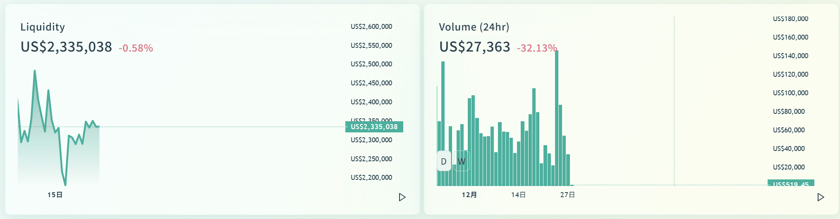Screen dimensions: 840x219
Task: Click the Volume (24hr) panel title
Action: pos(474,27)
